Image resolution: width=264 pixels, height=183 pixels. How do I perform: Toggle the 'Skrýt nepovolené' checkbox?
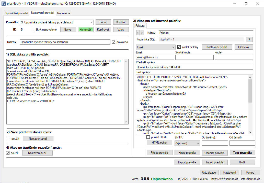pos(32,30)
